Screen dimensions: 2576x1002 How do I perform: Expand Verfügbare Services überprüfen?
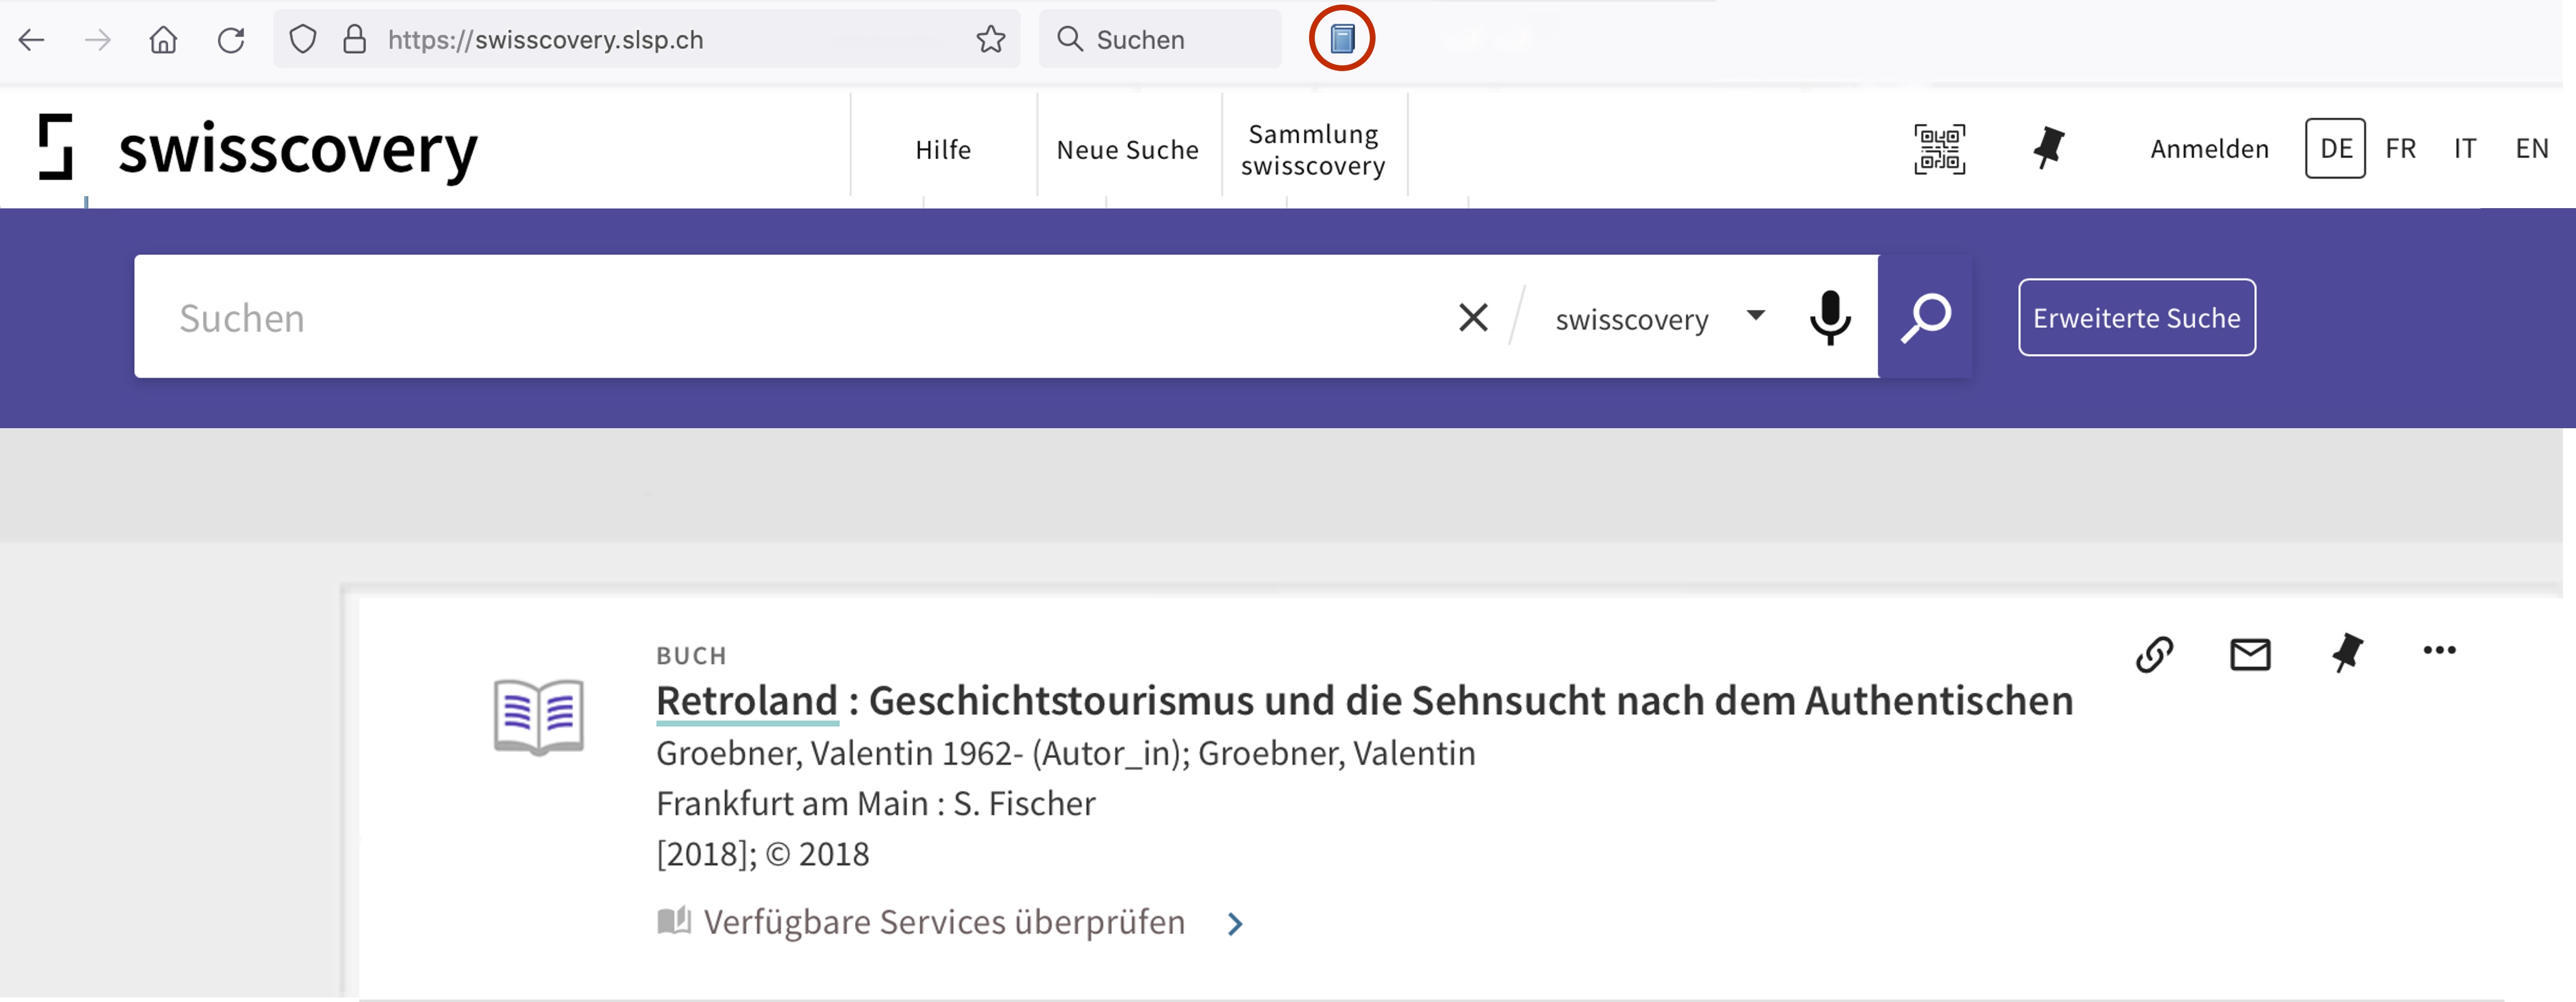click(x=944, y=922)
